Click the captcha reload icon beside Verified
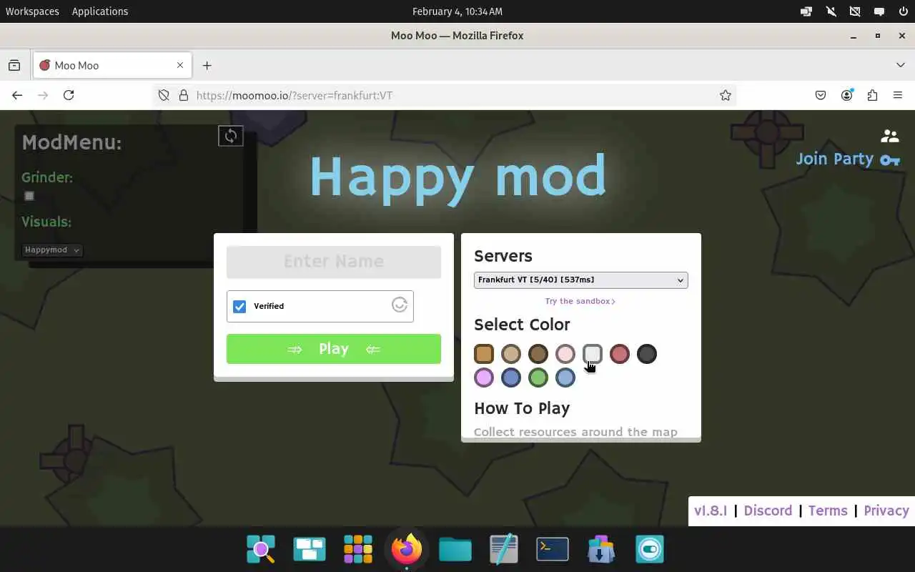Viewport: 915px width, 572px height. tap(400, 305)
